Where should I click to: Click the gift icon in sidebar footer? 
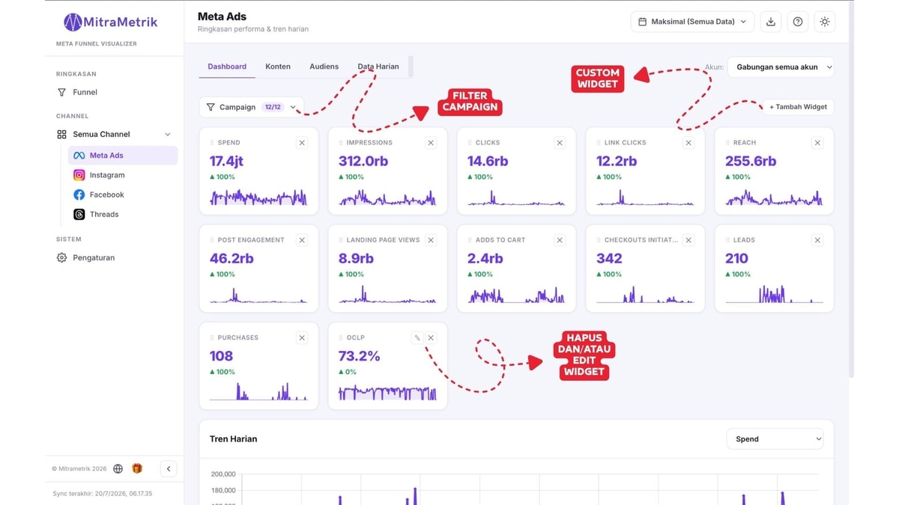pyautogui.click(x=137, y=469)
